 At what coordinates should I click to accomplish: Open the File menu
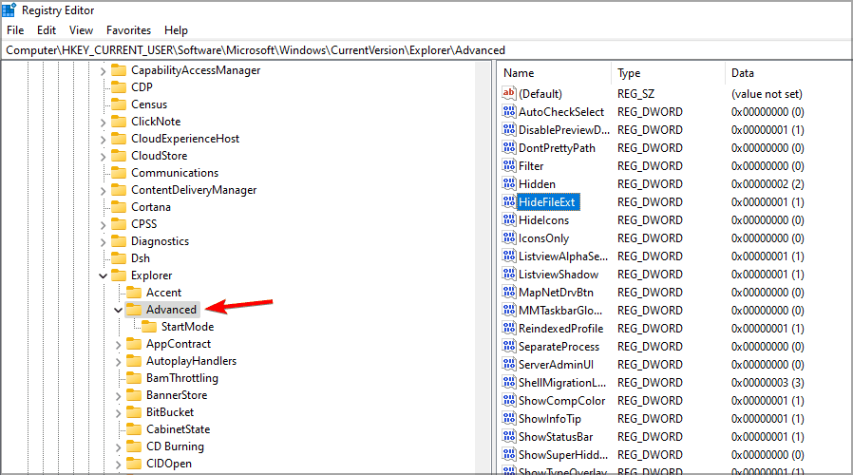[15, 30]
